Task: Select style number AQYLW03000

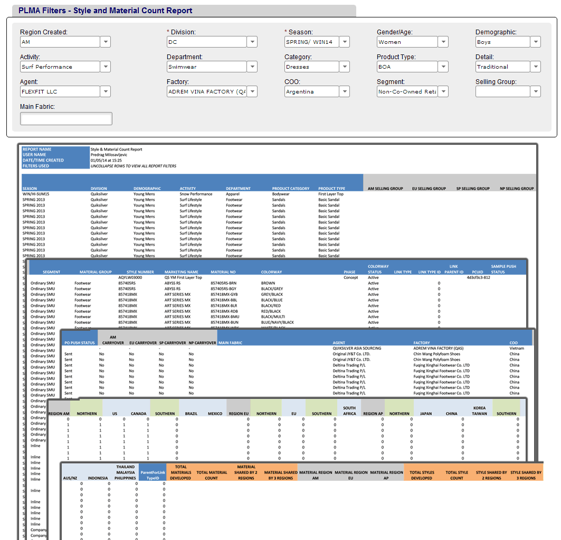Action: pyautogui.click(x=130, y=277)
